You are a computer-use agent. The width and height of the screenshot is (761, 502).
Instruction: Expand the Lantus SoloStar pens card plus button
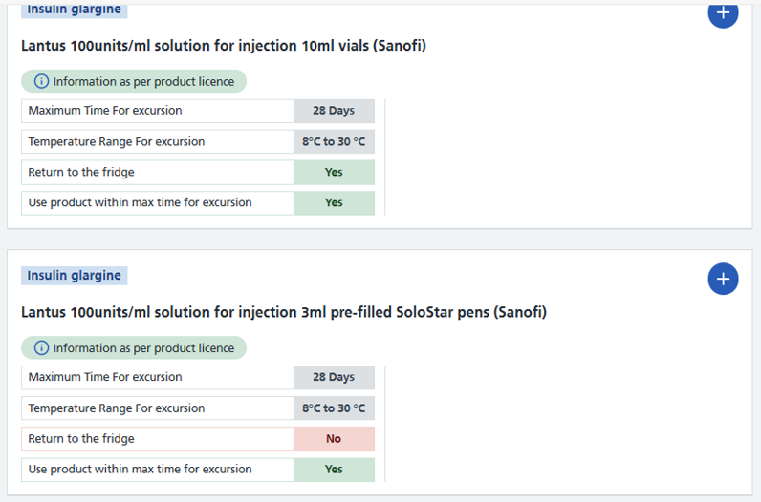point(723,279)
